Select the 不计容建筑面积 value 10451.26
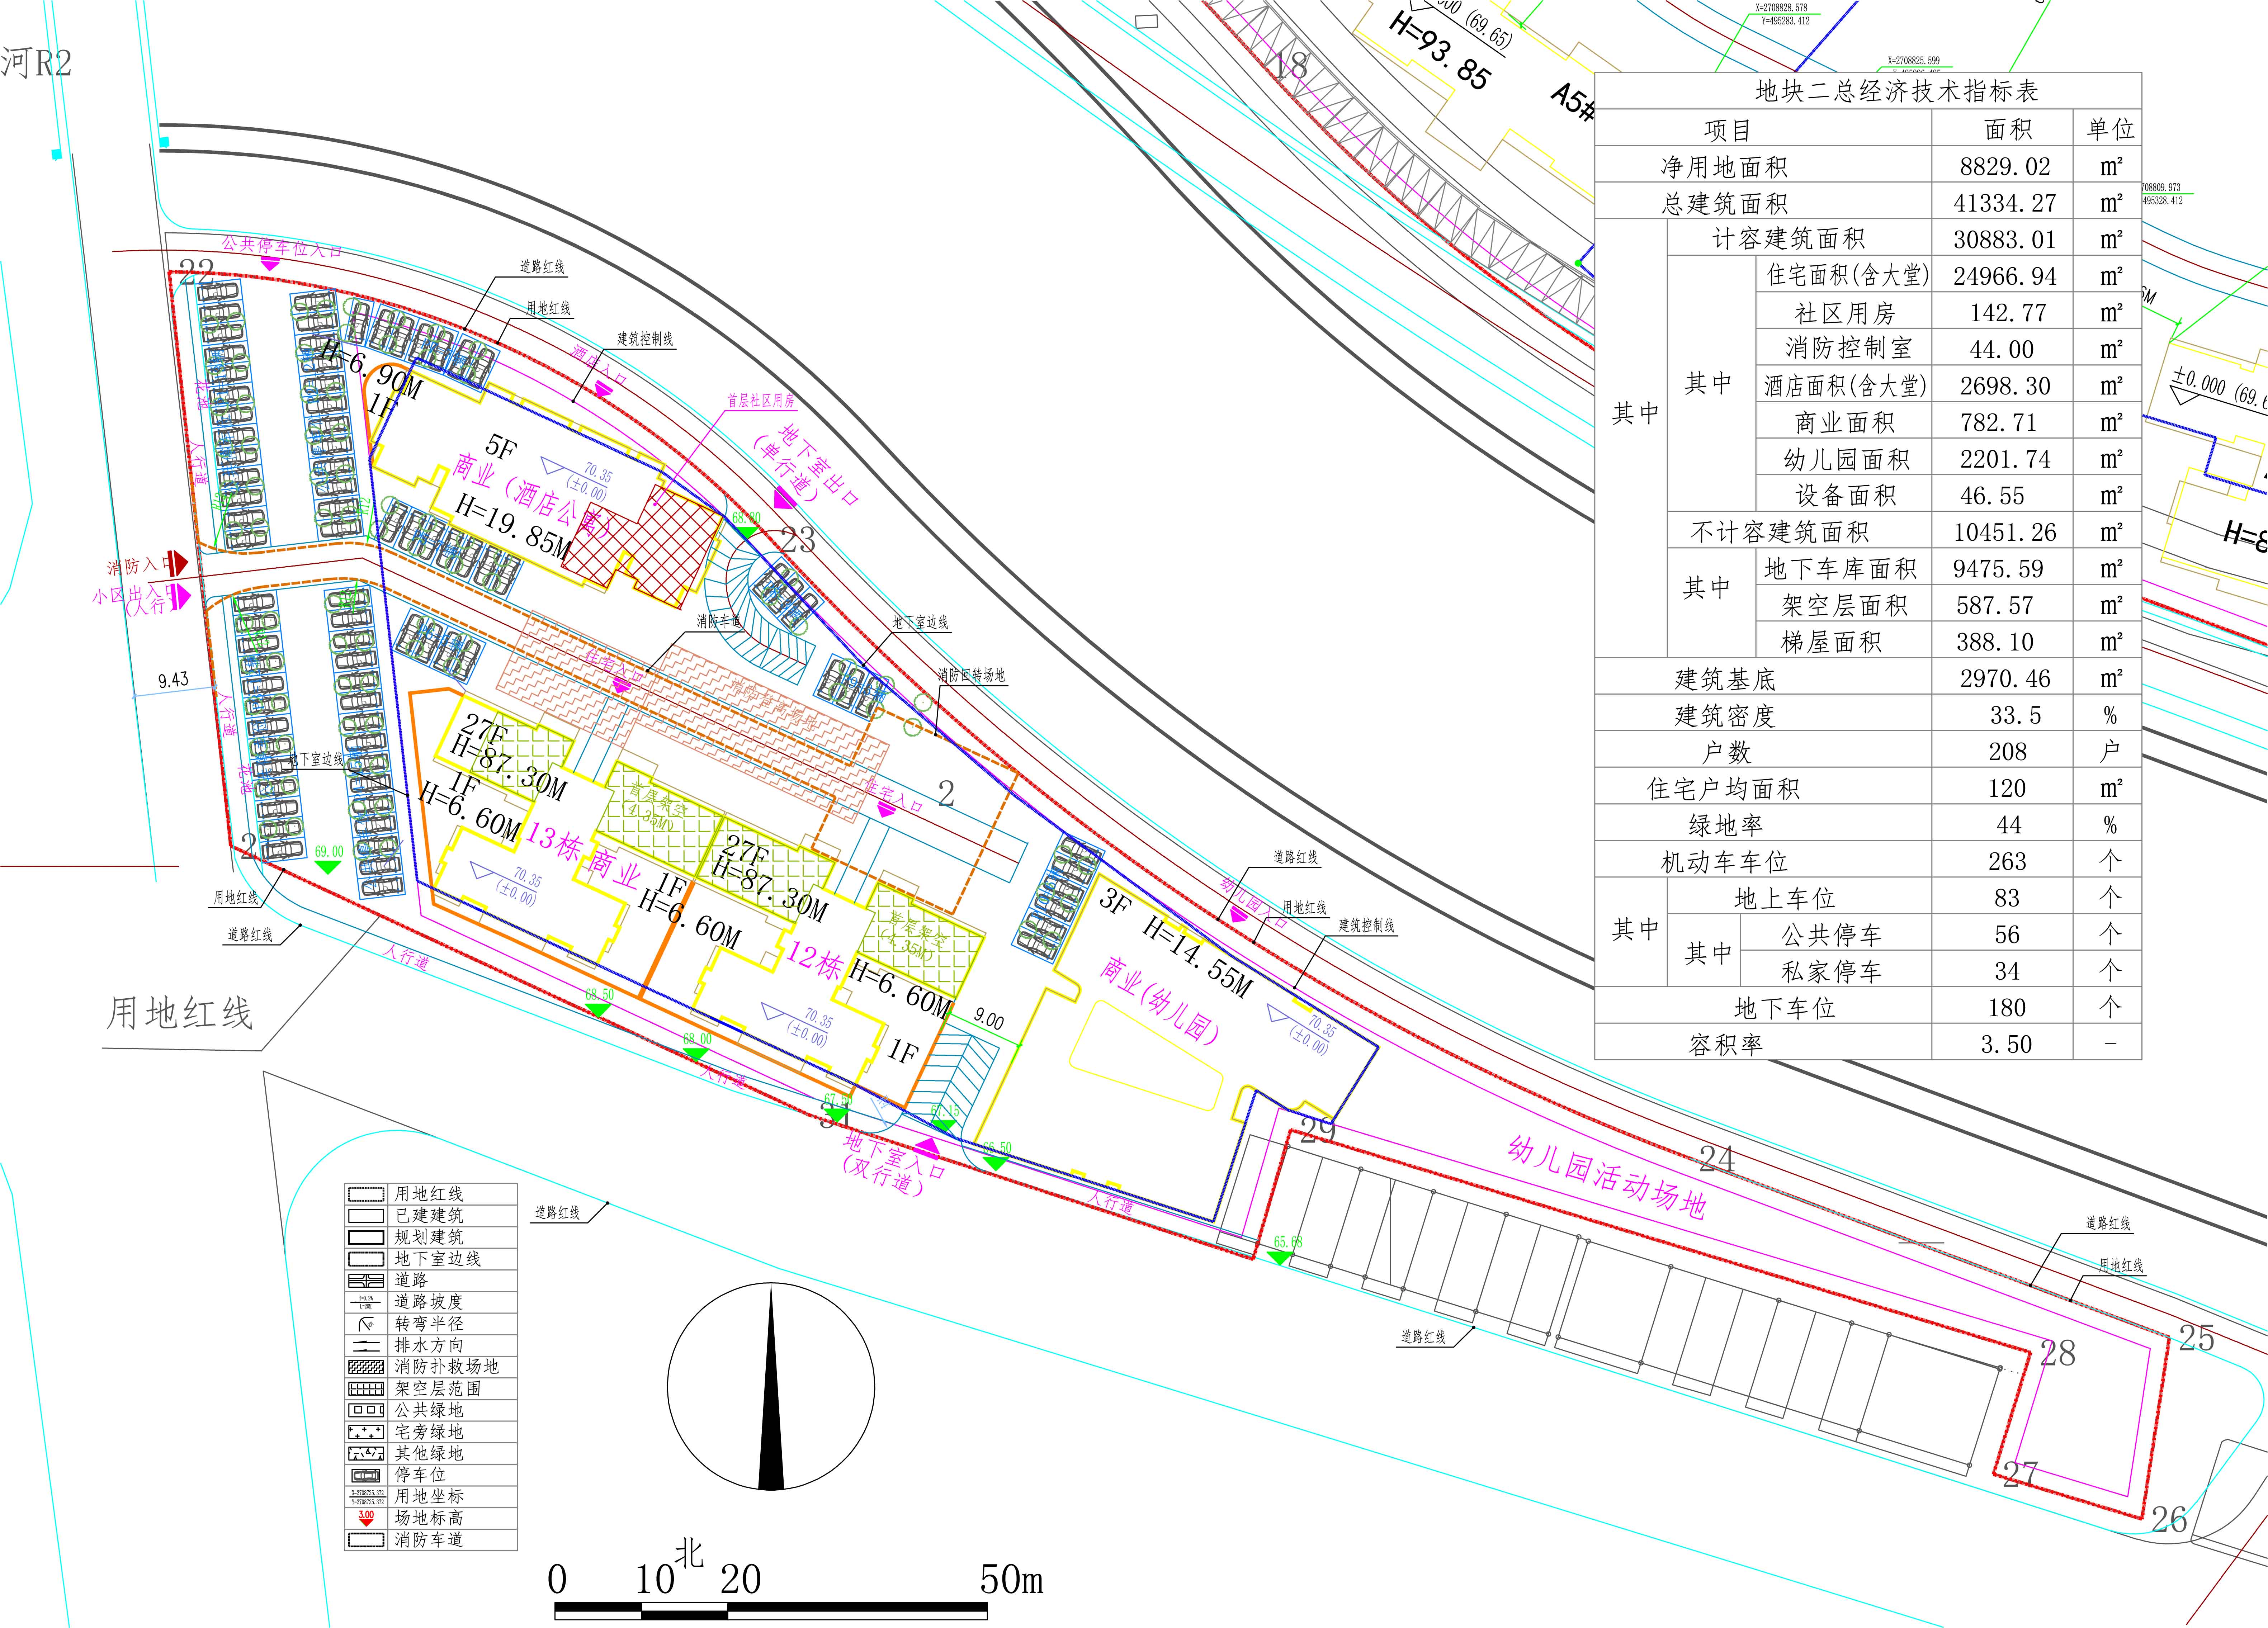This screenshot has height=1628, width=2268. pos(2005,533)
